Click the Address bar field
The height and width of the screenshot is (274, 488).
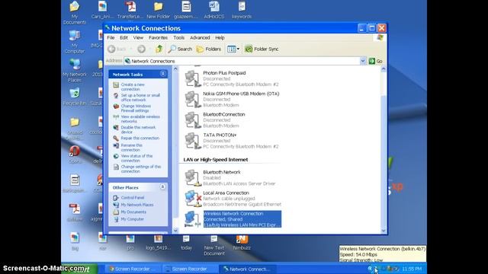pos(242,61)
